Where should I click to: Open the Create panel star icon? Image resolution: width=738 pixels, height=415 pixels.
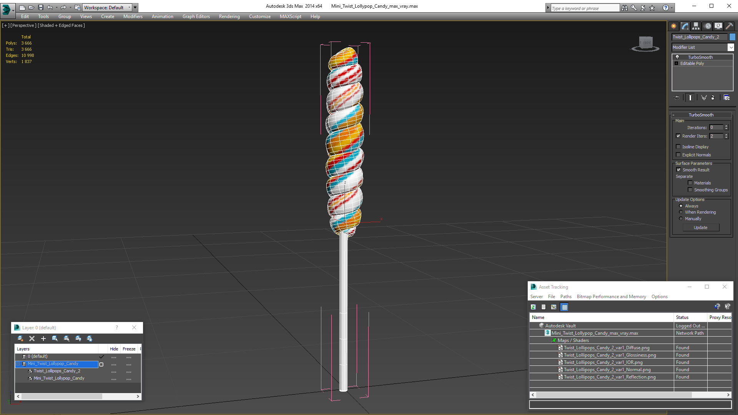pyautogui.click(x=674, y=26)
